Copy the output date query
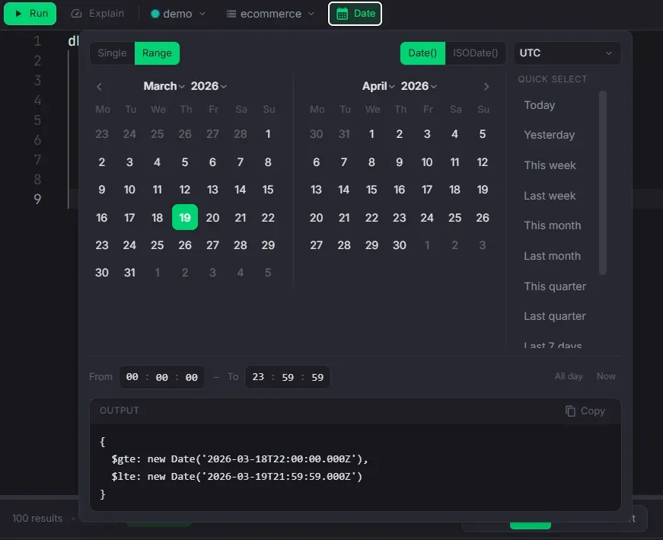Screen dimensions: 663x540 [585, 411]
